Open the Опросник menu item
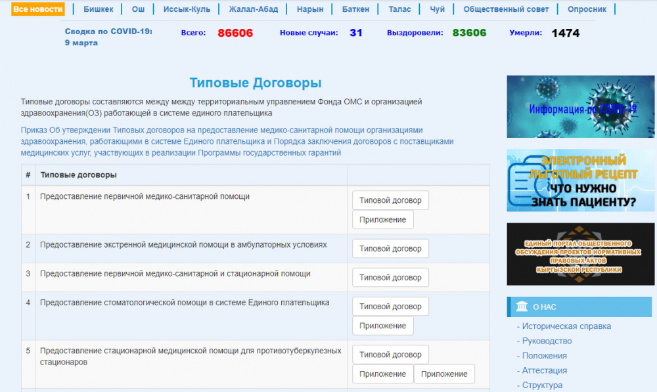Viewport: 657px width, 392px height. click(587, 9)
